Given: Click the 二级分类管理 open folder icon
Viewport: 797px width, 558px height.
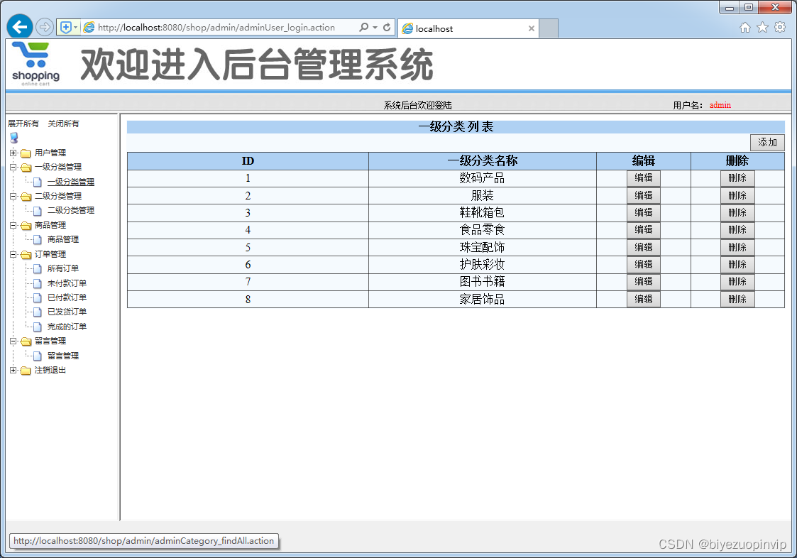Looking at the screenshot, I should (26, 197).
